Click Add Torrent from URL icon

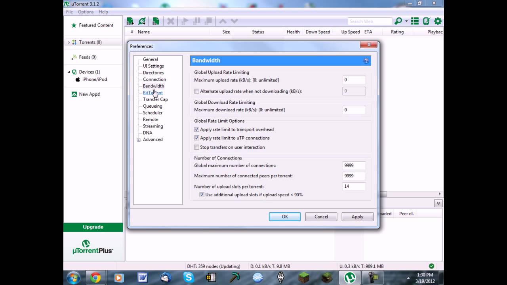tap(142, 21)
